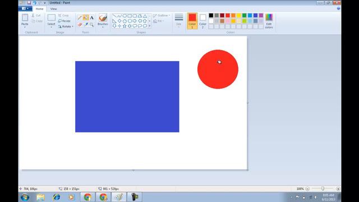The height and width of the screenshot is (202, 359).
Task: Click the rectangular Select tool button
Action: (51, 17)
